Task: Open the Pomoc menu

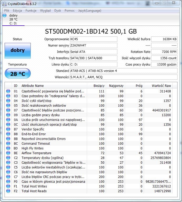Action: 70,11
